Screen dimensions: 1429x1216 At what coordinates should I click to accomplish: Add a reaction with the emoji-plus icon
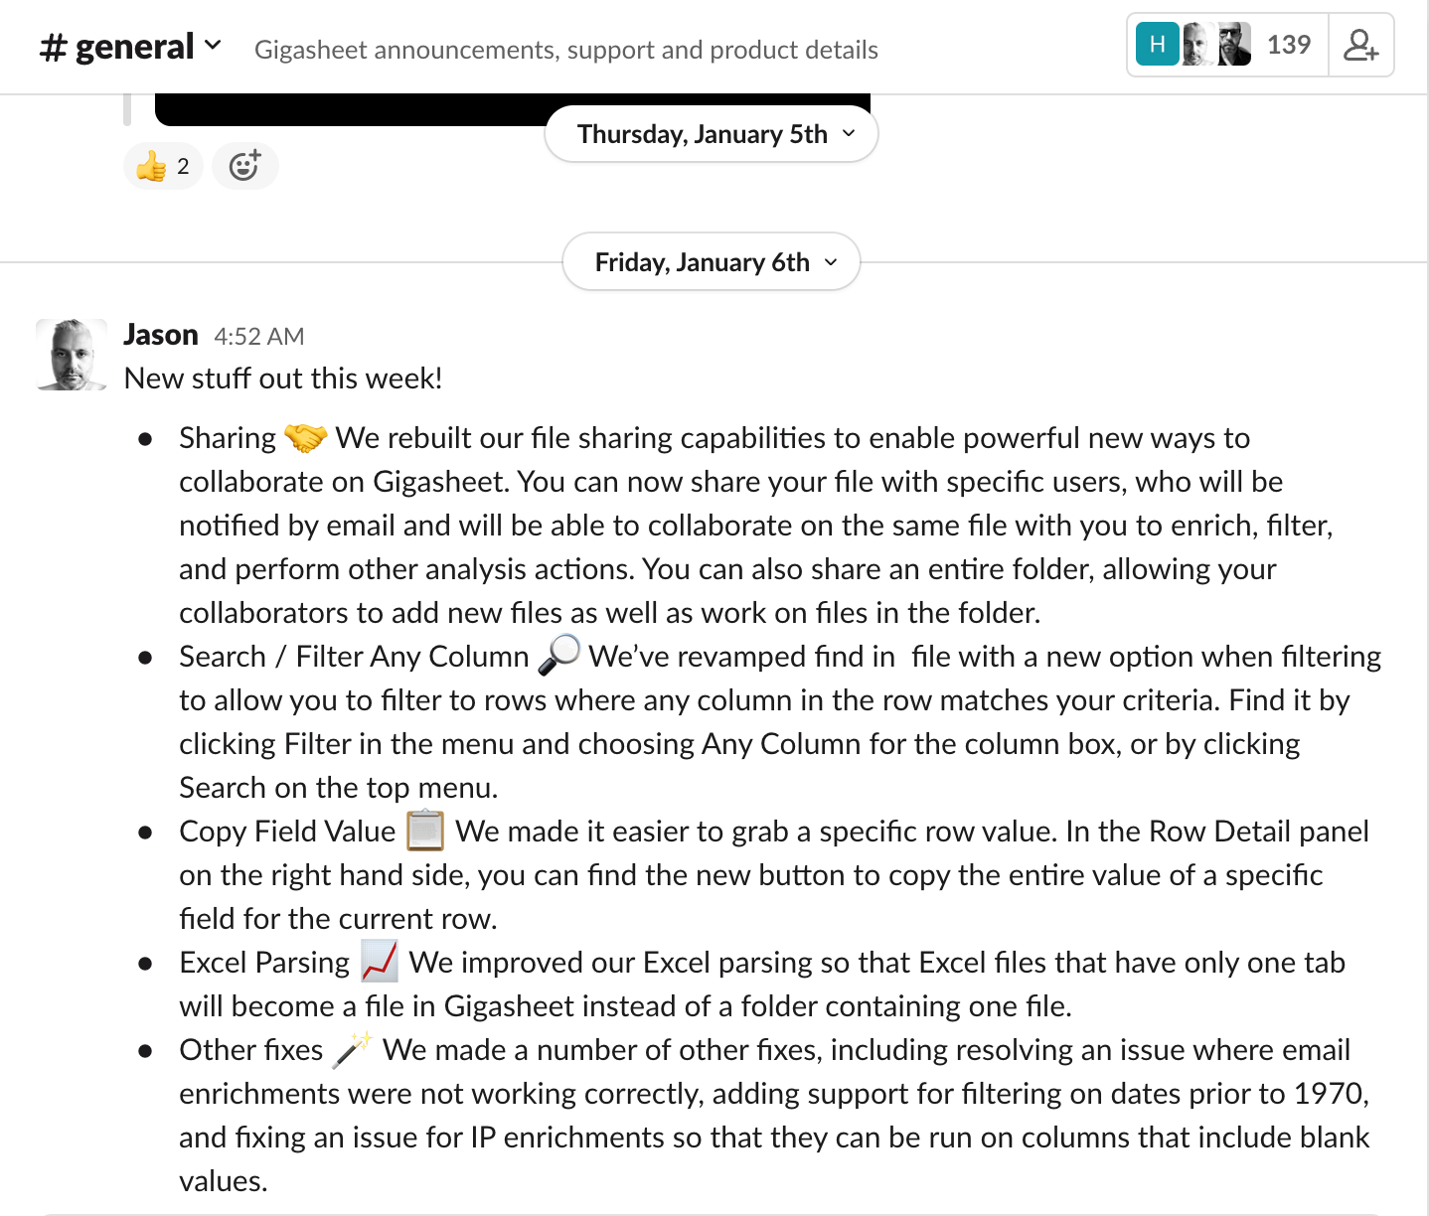(x=244, y=166)
